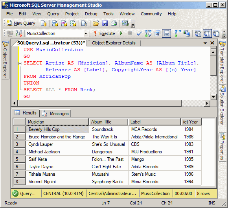Open a Database Engine Query

pos(44,23)
